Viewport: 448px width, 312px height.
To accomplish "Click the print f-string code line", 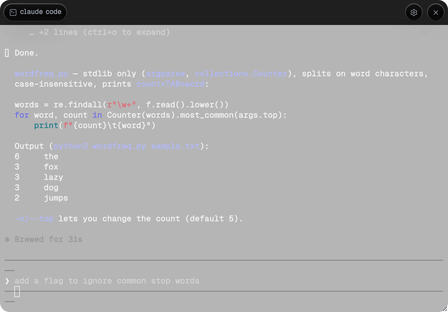I will click(x=95, y=126).
